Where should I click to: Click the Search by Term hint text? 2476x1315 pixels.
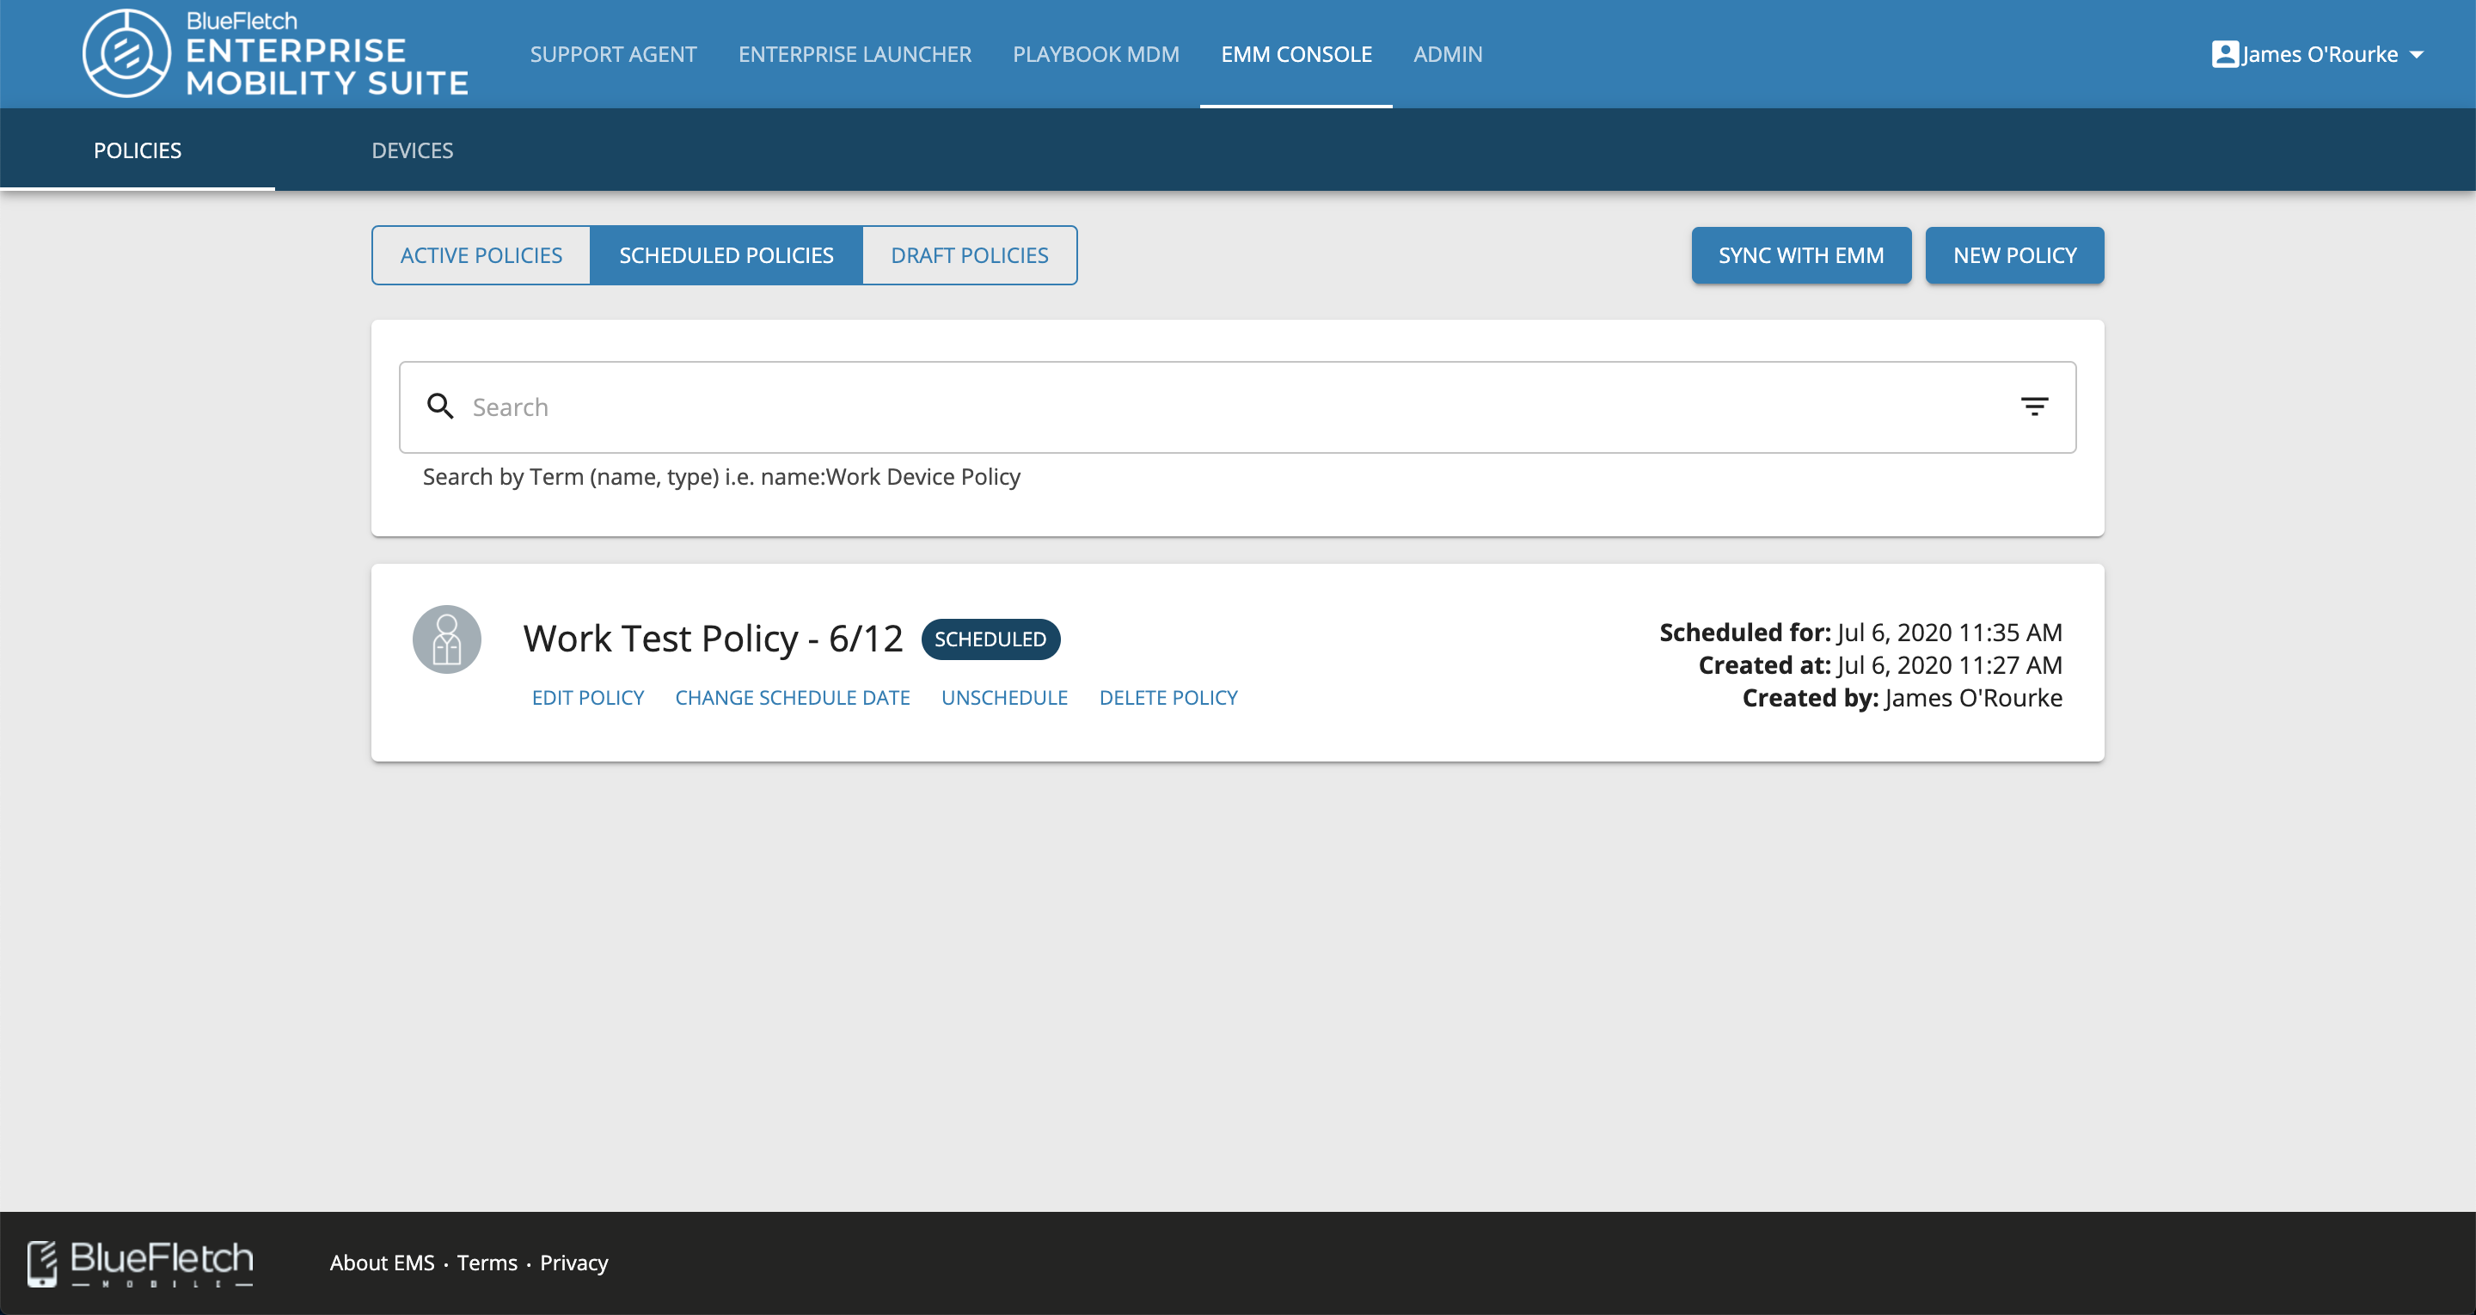click(x=721, y=476)
